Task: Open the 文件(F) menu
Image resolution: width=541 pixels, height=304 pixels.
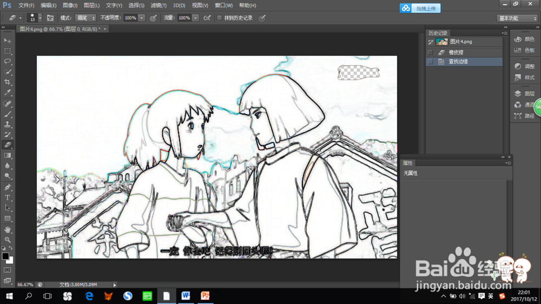Action: coord(26,5)
